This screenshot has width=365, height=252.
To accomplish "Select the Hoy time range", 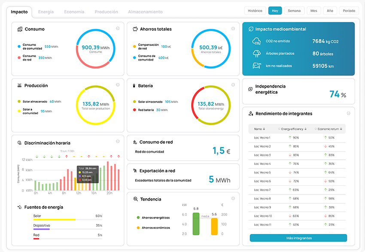I will (275, 11).
